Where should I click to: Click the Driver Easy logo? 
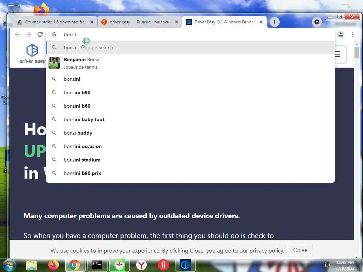32,54
